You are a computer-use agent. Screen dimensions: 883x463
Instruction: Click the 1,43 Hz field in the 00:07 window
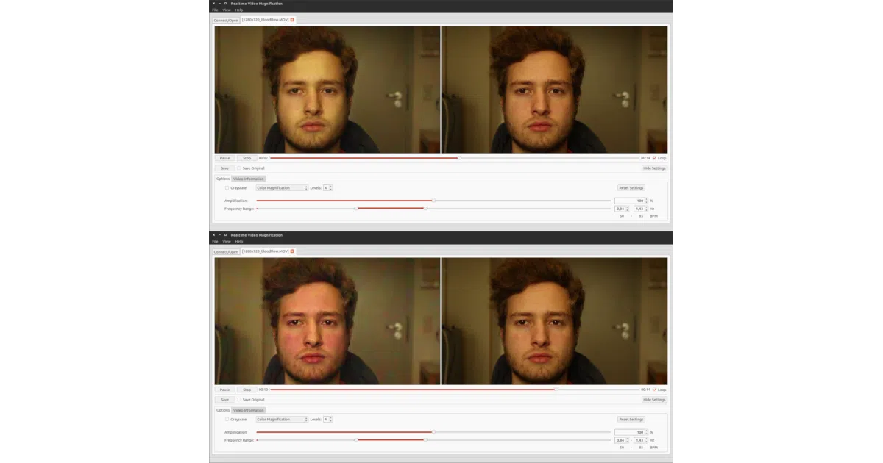(641, 209)
